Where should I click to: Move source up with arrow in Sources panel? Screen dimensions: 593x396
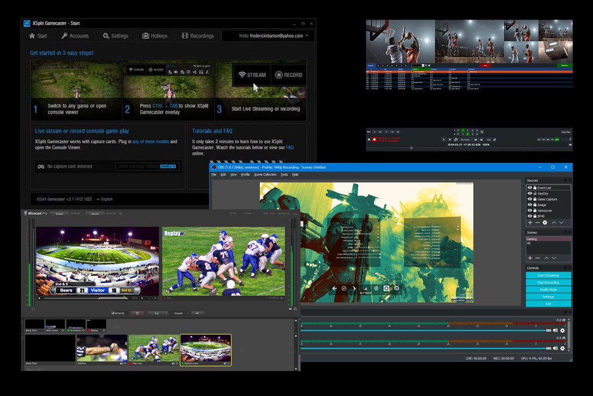(x=554, y=223)
